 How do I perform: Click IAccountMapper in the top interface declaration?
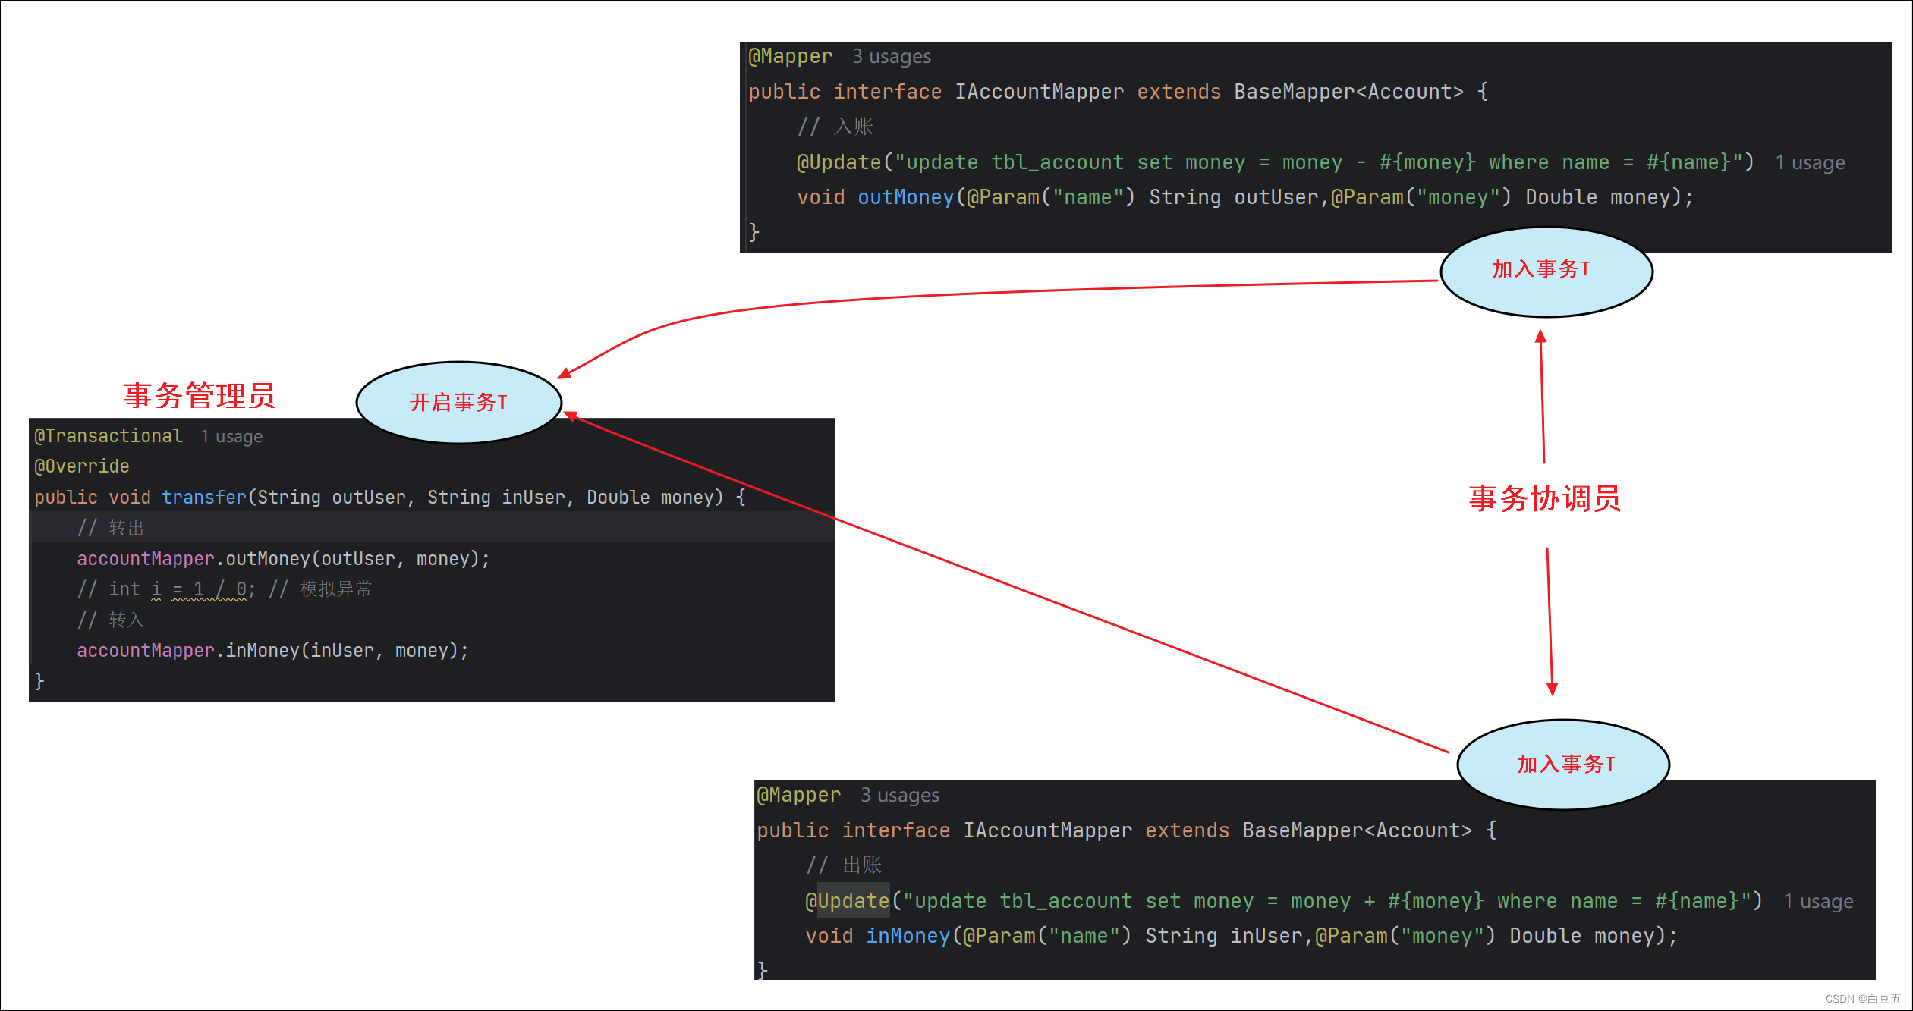[x=1039, y=92]
